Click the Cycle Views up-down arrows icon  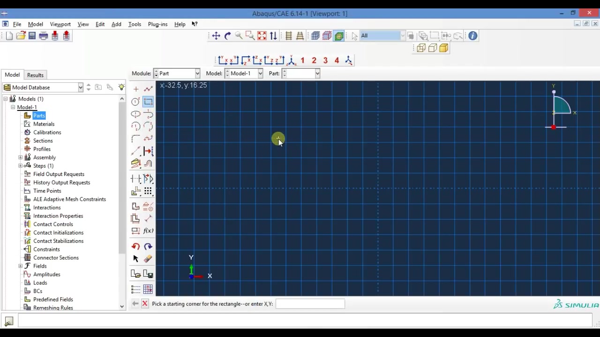point(274,36)
